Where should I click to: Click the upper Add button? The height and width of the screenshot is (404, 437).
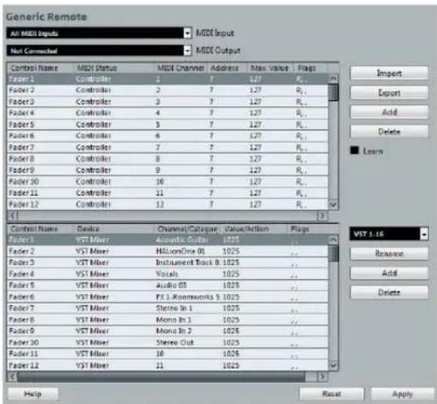[389, 112]
